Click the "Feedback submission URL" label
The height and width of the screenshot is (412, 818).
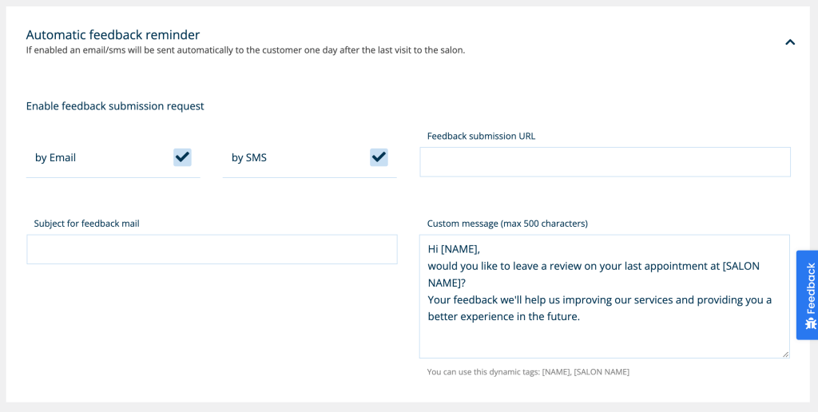coord(481,137)
